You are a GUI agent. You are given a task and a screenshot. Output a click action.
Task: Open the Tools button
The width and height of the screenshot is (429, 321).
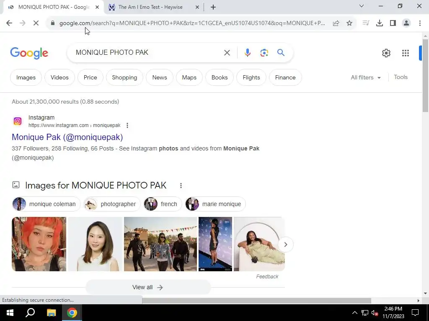point(401,77)
